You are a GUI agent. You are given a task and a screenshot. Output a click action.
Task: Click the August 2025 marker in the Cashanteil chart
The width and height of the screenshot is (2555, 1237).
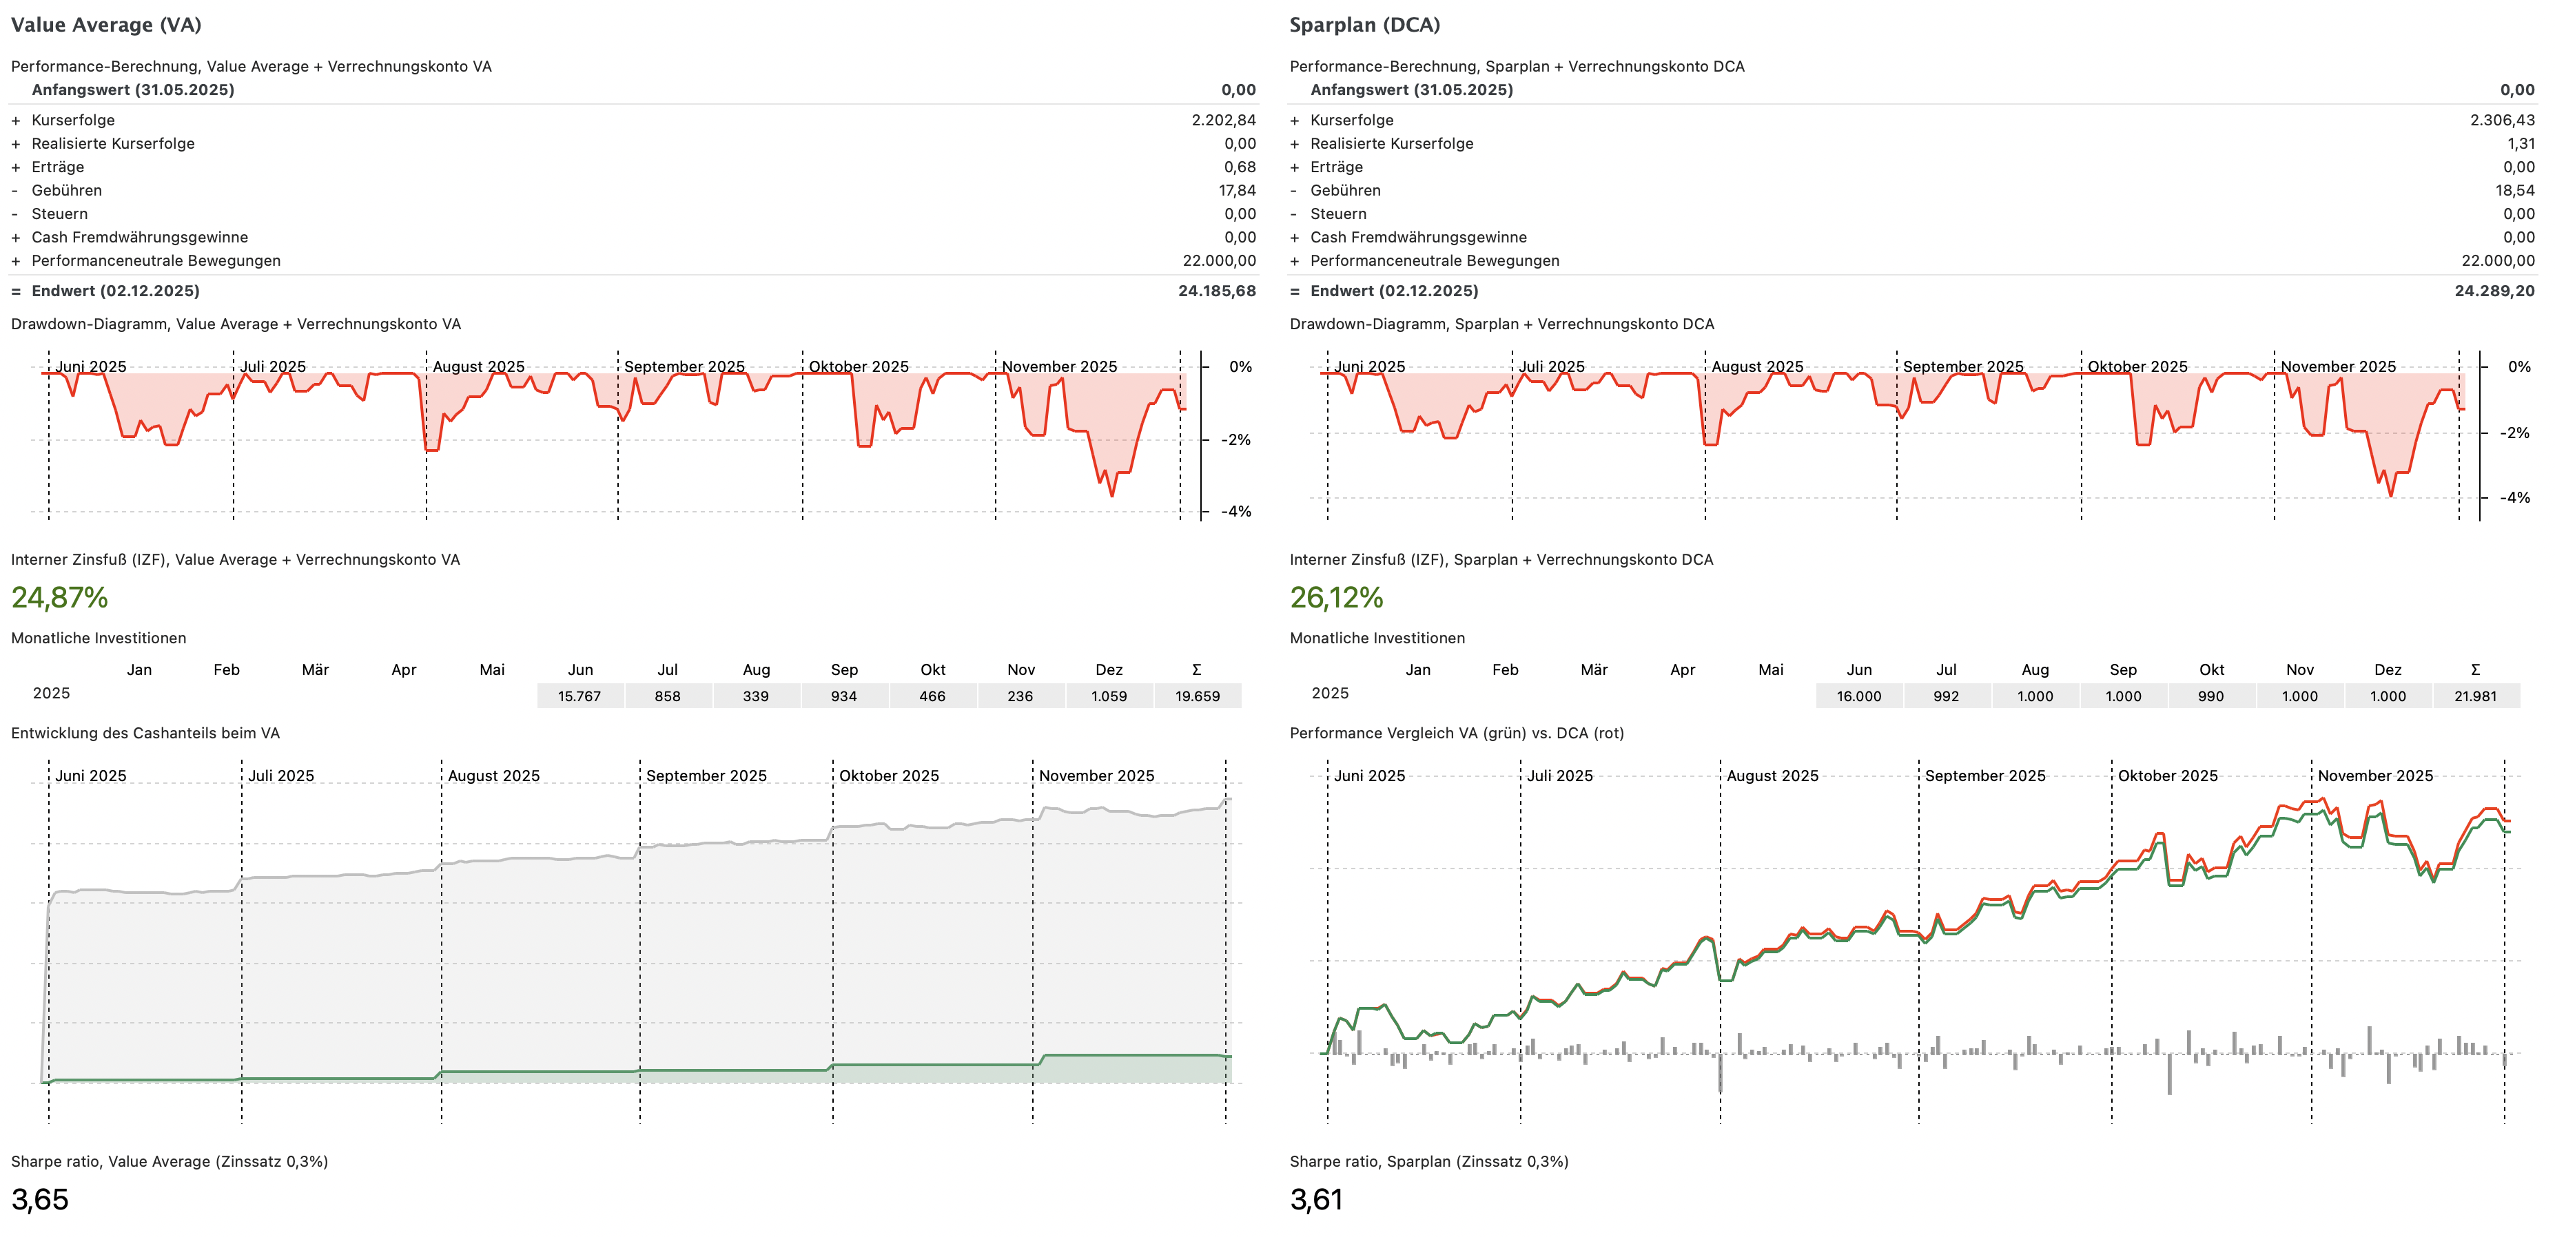tap(493, 776)
